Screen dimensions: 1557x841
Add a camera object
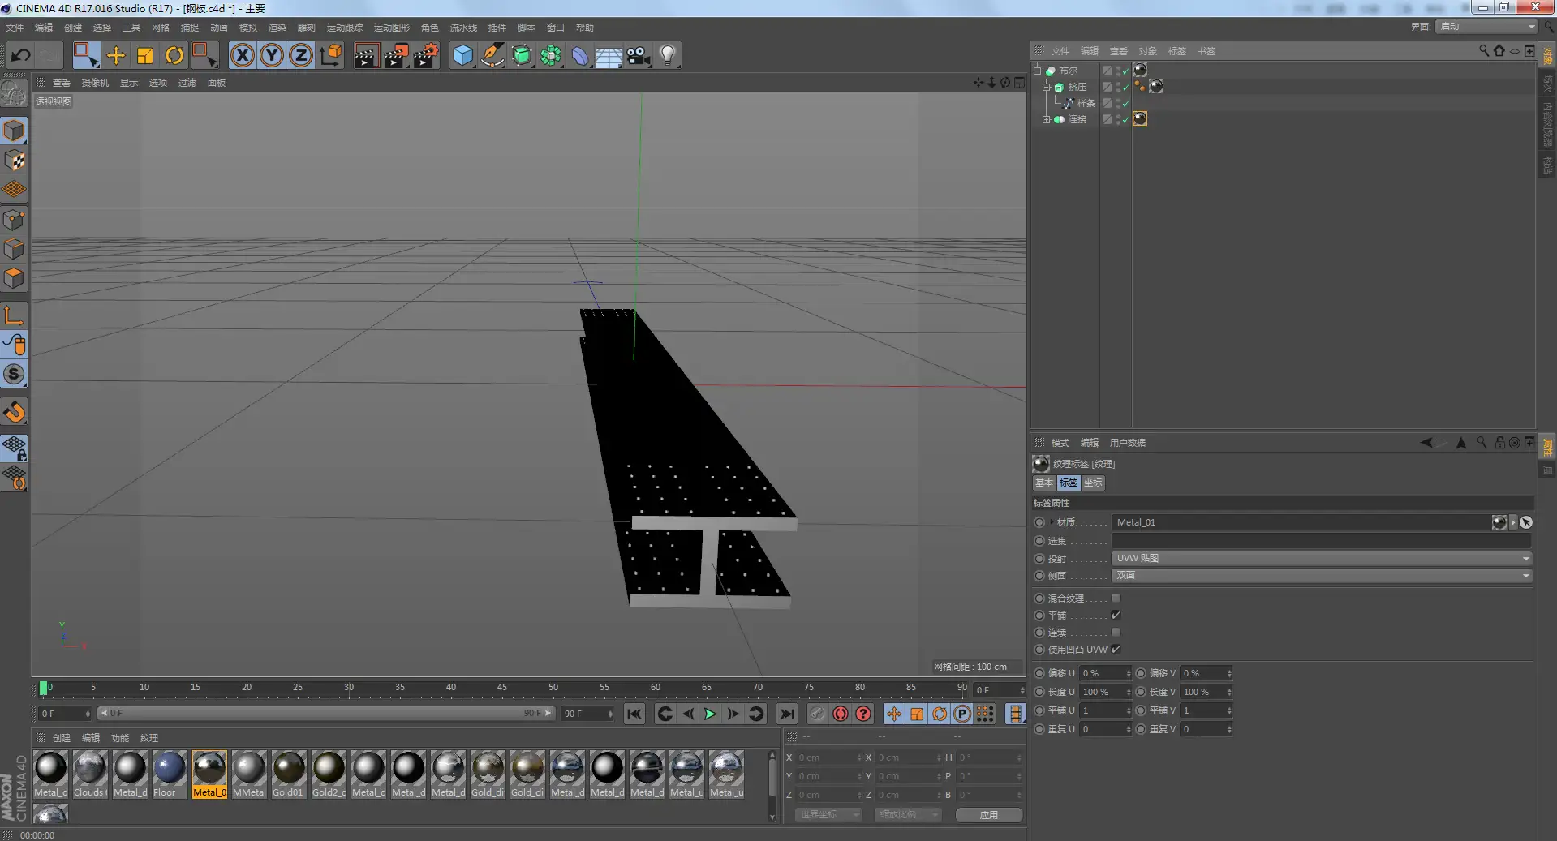click(639, 55)
